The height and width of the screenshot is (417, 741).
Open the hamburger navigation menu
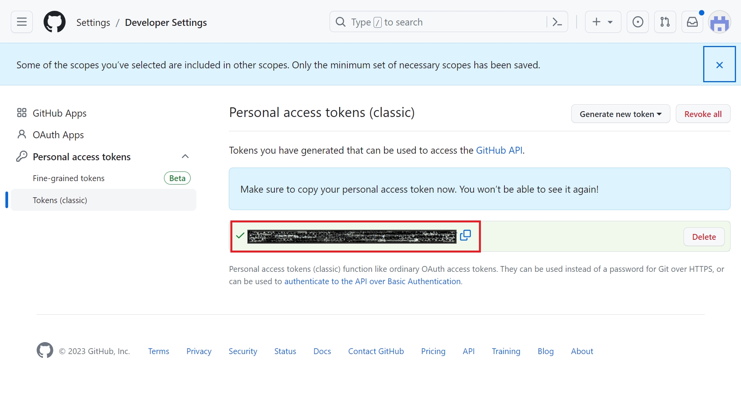tap(22, 22)
